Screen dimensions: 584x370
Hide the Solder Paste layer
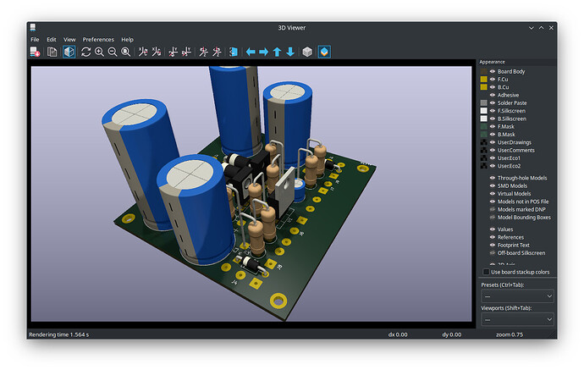[493, 102]
